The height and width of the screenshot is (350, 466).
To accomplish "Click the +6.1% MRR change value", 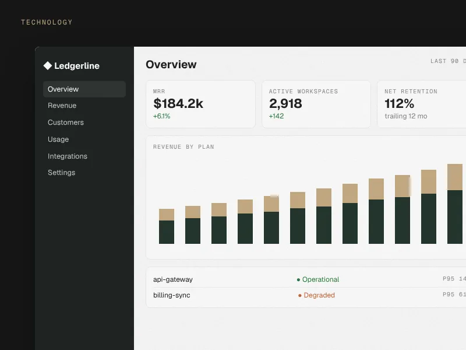I will [x=162, y=116].
